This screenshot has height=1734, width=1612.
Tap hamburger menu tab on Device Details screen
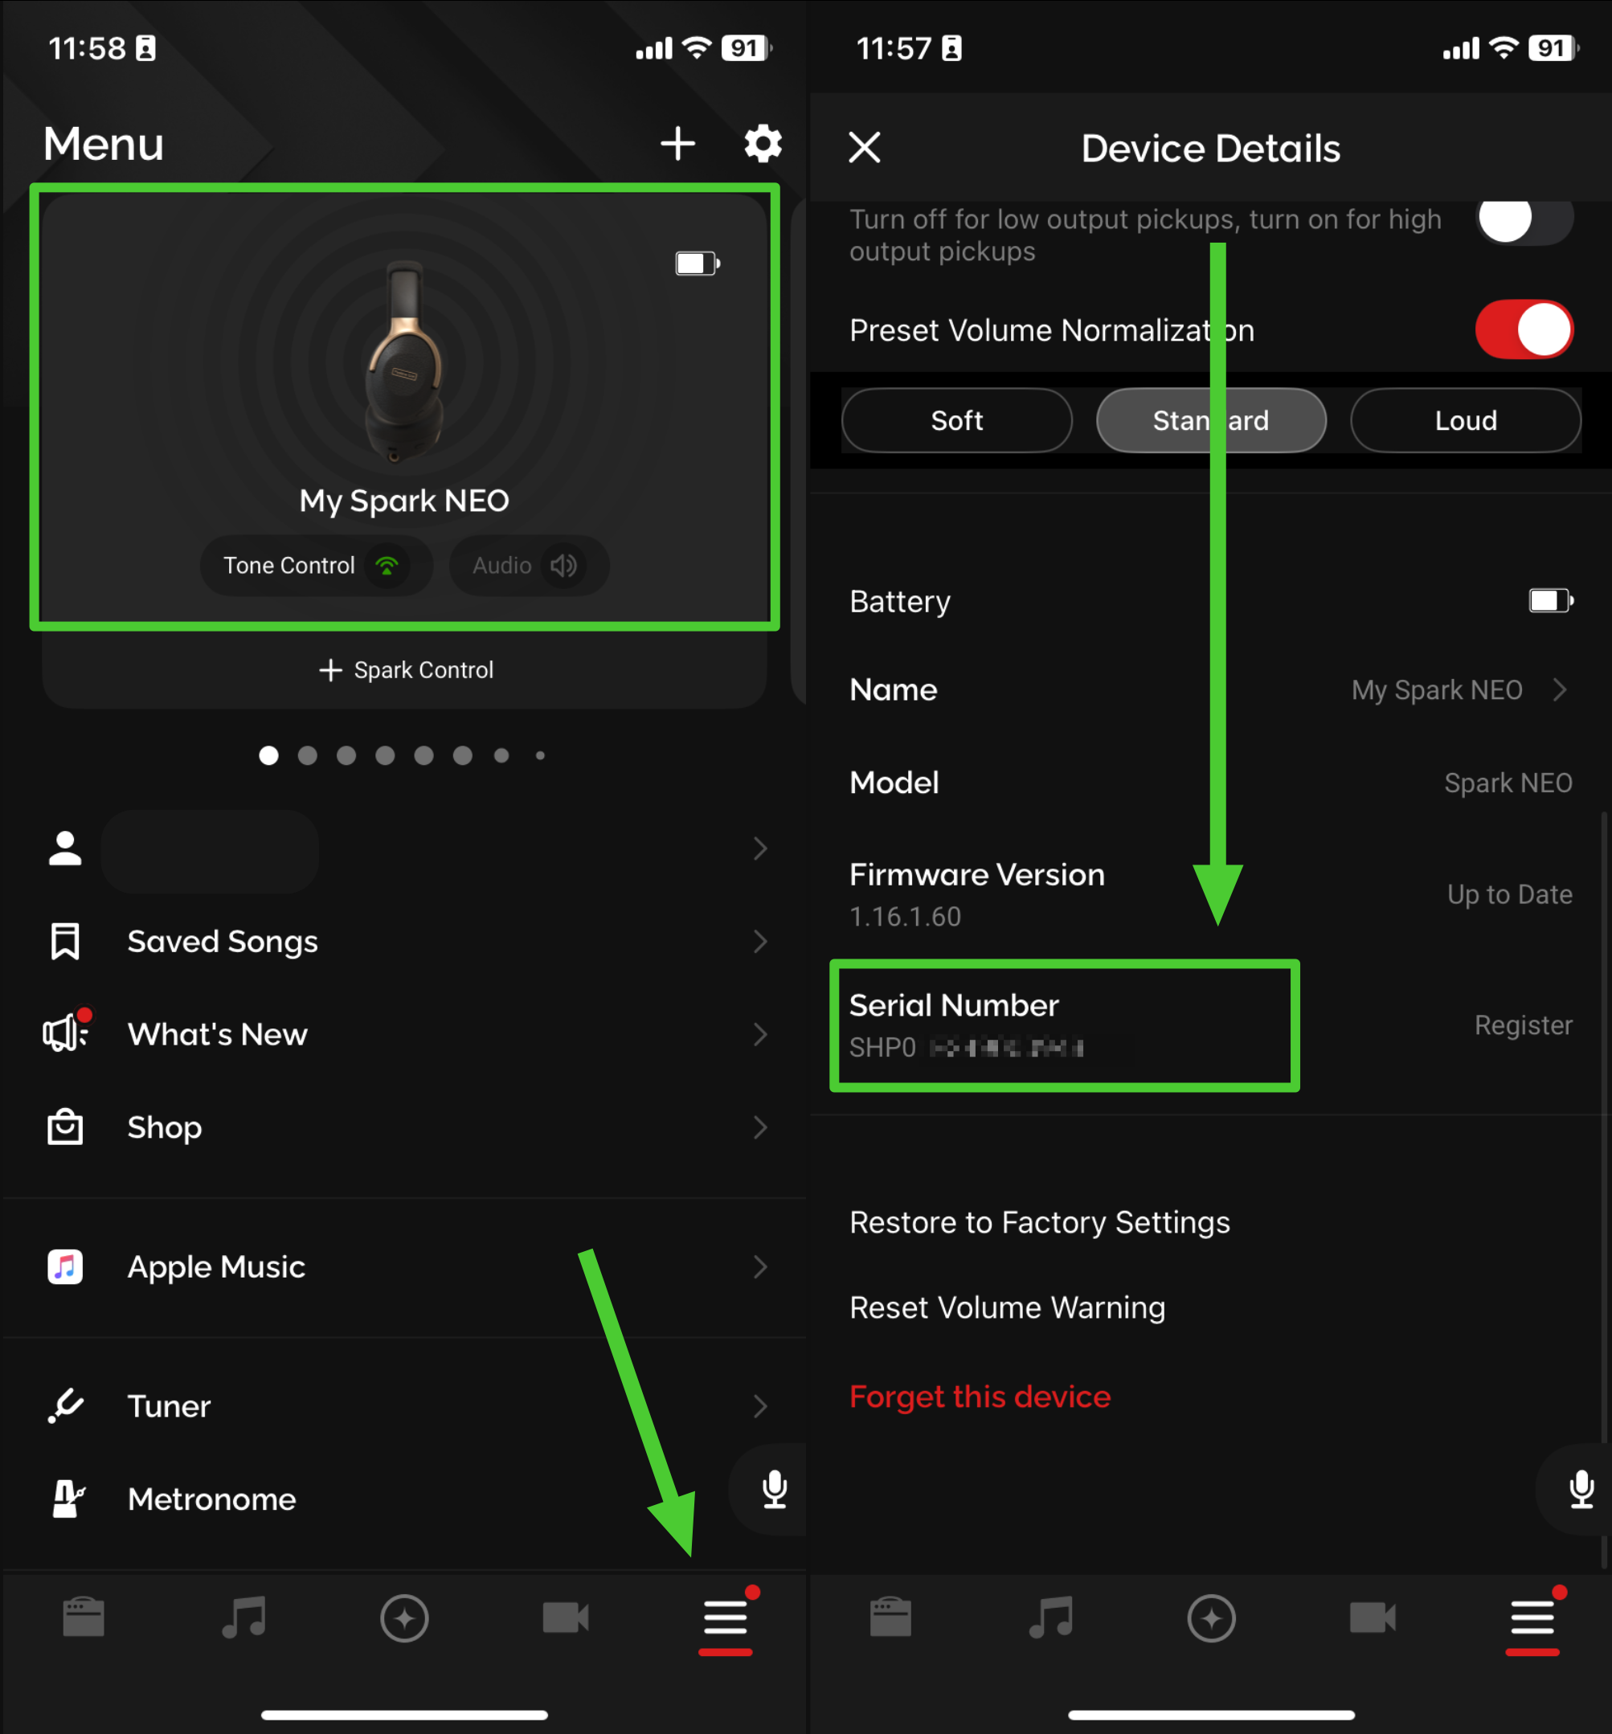tap(1532, 1620)
